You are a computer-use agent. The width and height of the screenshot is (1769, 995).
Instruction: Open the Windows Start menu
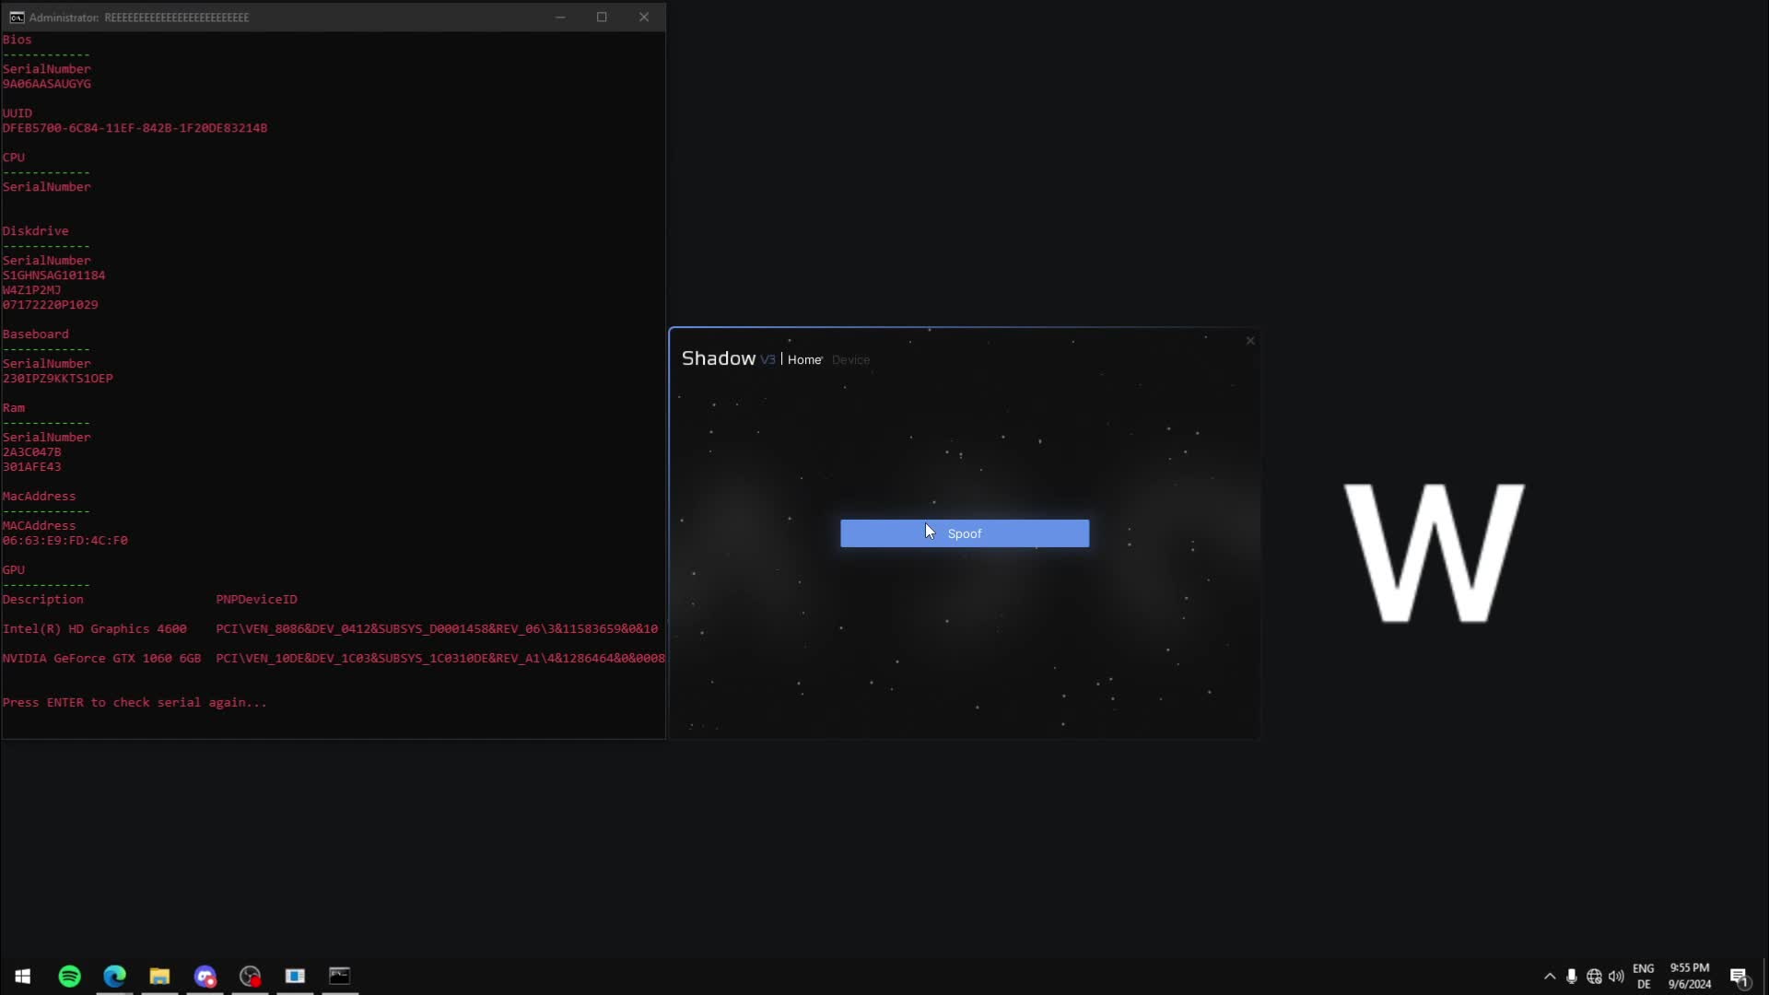(23, 976)
